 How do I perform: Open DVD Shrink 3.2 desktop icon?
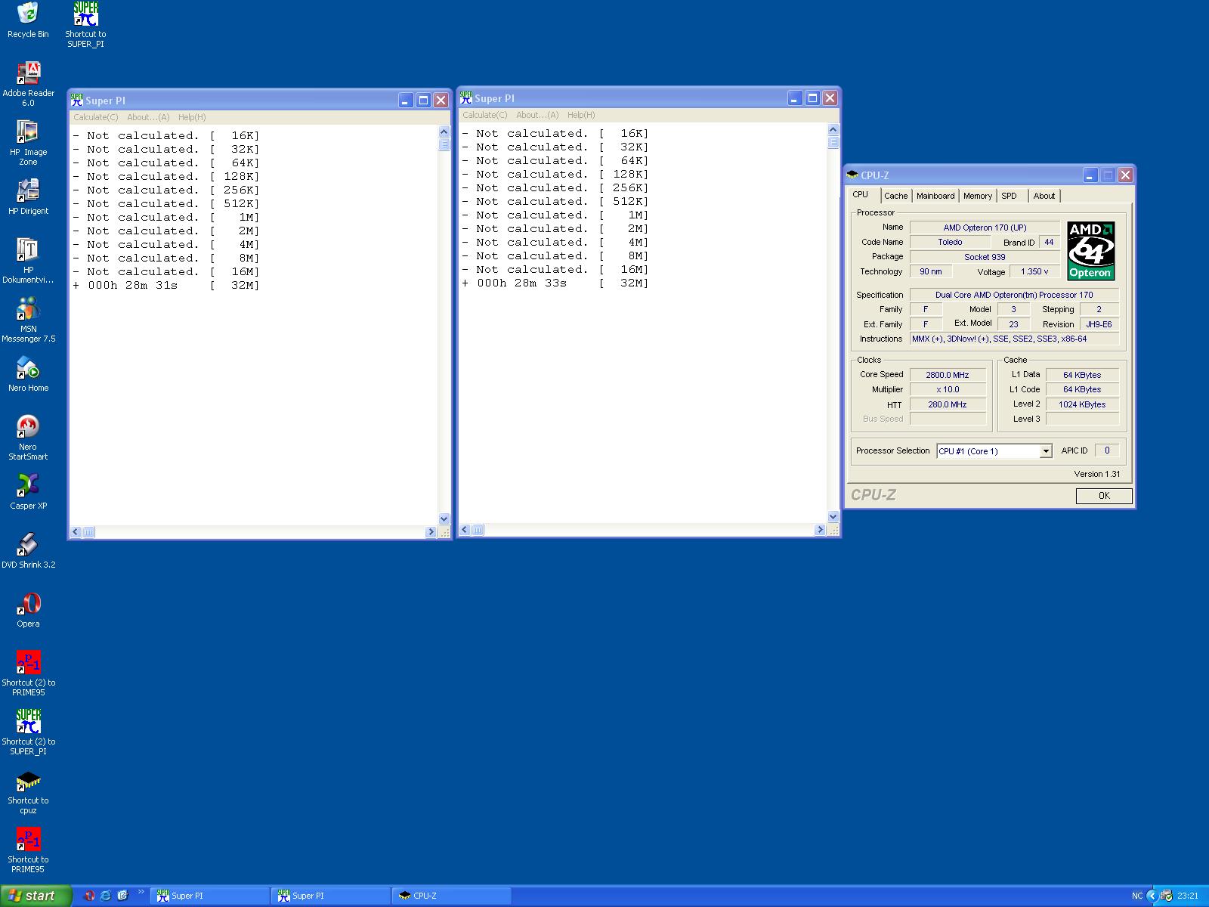pos(28,551)
